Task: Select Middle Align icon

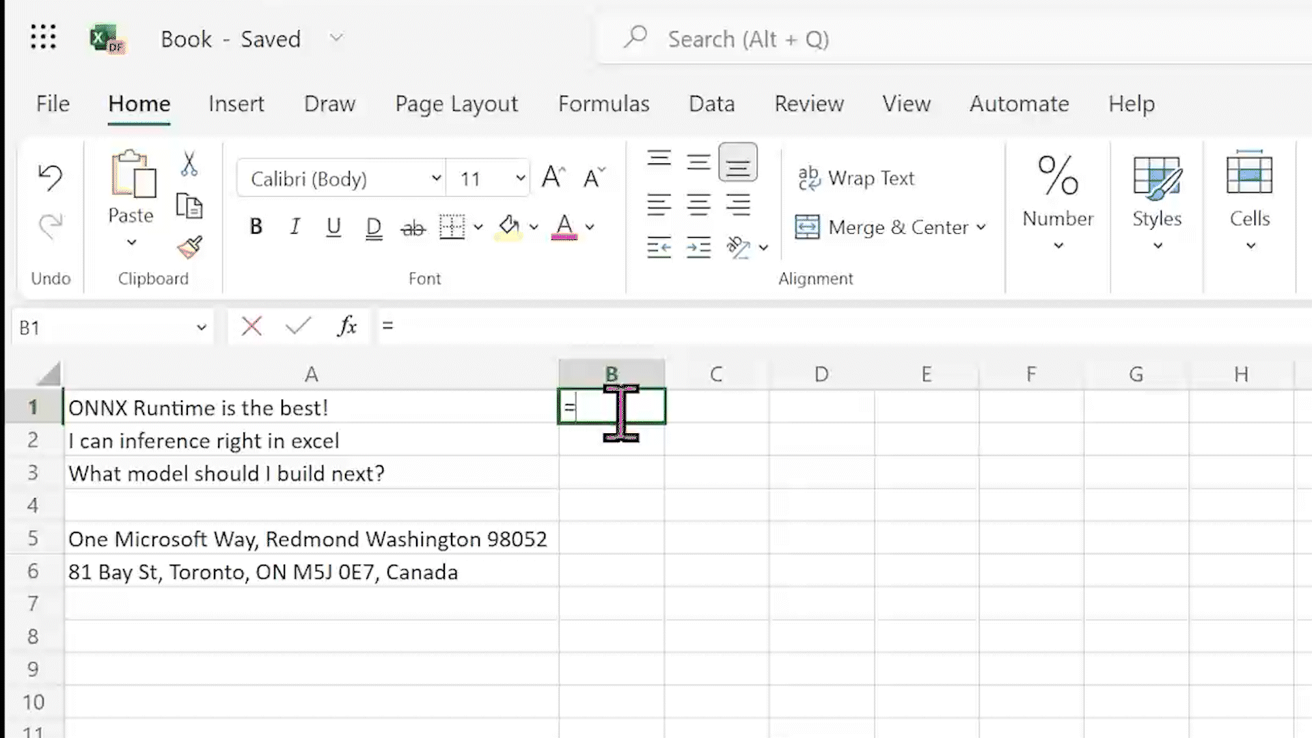Action: [x=698, y=162]
